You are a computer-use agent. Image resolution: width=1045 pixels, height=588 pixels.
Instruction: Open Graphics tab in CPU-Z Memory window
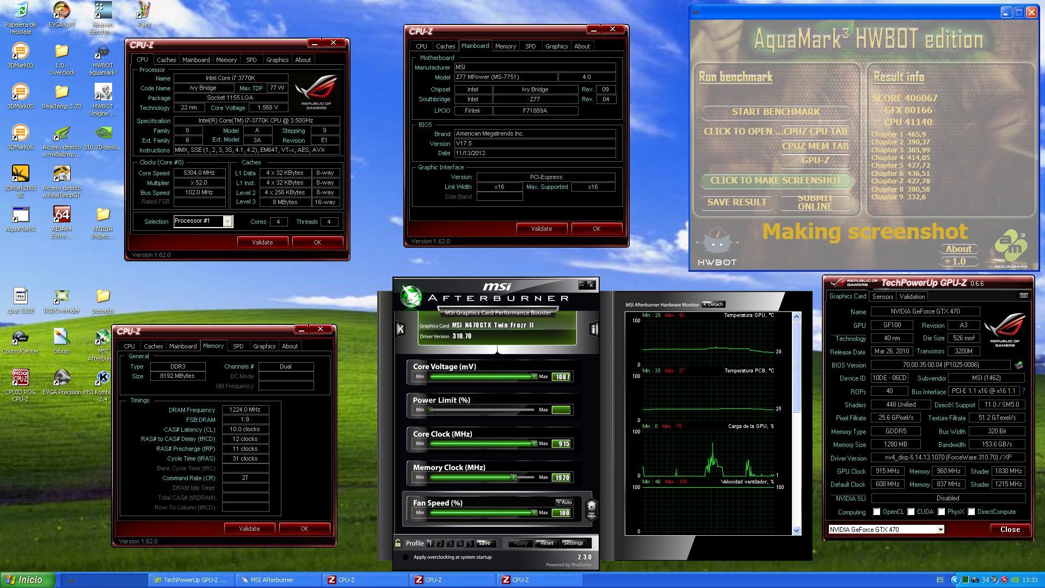[264, 346]
